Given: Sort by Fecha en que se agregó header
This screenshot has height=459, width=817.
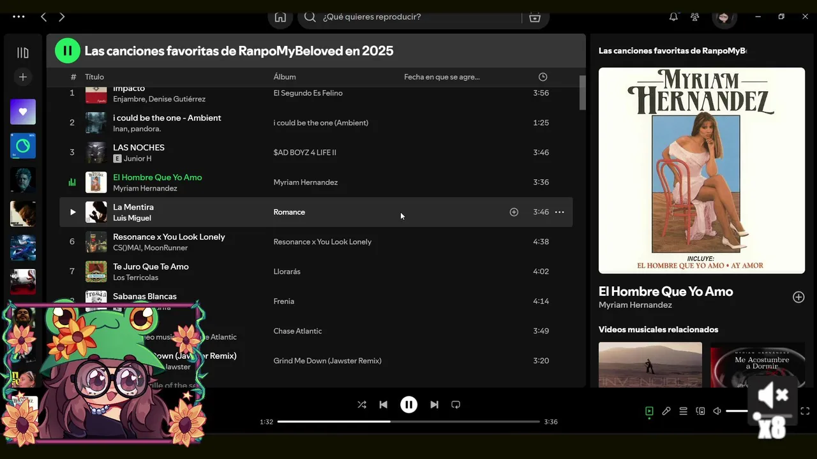Looking at the screenshot, I should tap(442, 77).
